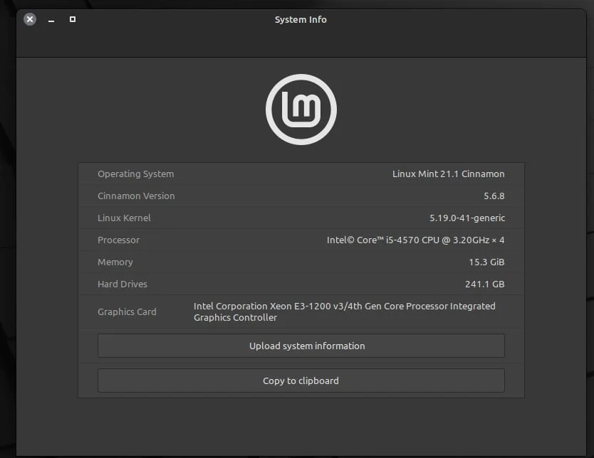Click the Intel Core i5-4570 processor value

(x=415, y=240)
